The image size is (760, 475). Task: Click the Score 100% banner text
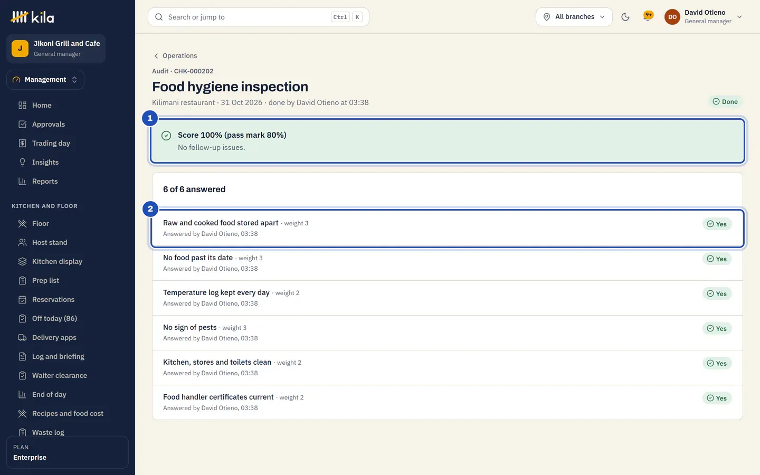point(232,135)
